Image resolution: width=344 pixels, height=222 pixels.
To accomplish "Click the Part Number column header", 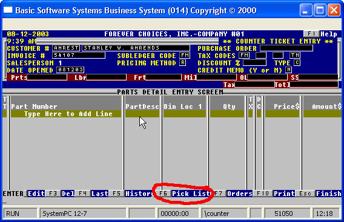I will 34,106.
